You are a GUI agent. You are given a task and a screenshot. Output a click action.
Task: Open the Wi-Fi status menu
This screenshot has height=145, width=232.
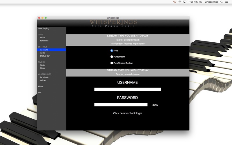coord(180,2)
